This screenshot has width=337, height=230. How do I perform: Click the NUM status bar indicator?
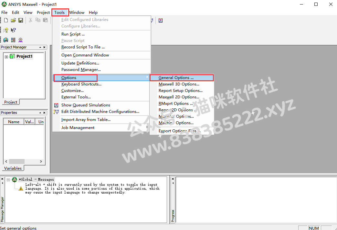(x=314, y=228)
